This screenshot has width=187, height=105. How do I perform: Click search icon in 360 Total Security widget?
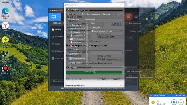click(177, 95)
